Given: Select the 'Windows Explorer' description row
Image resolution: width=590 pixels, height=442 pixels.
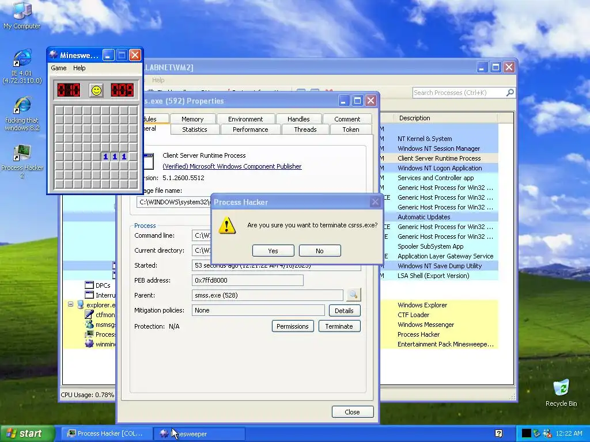Looking at the screenshot, I should [438, 305].
